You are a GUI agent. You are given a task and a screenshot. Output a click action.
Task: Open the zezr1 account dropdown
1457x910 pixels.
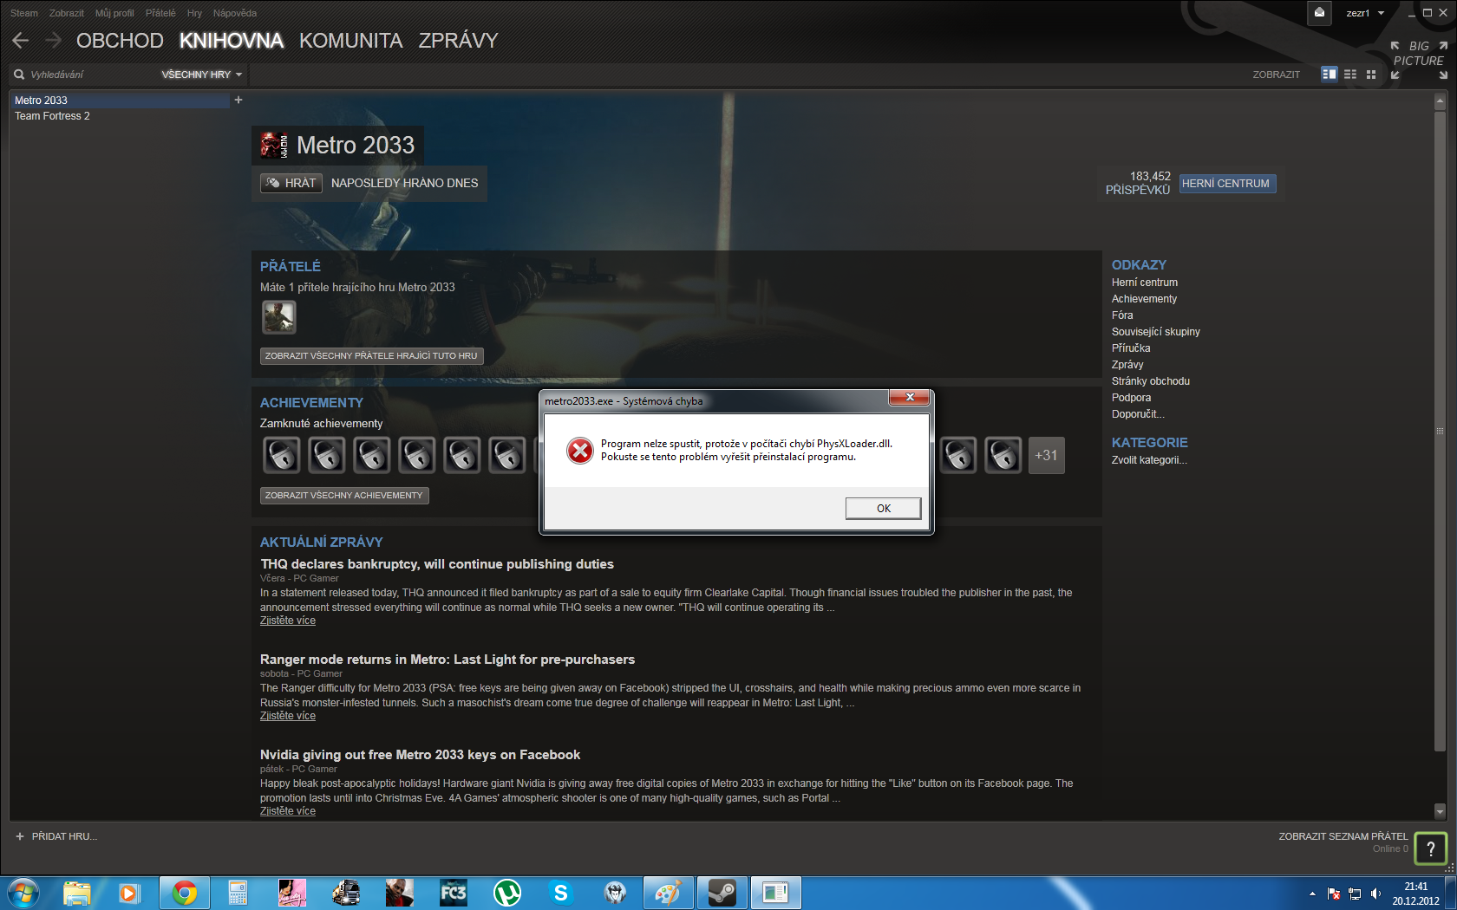1365,13
